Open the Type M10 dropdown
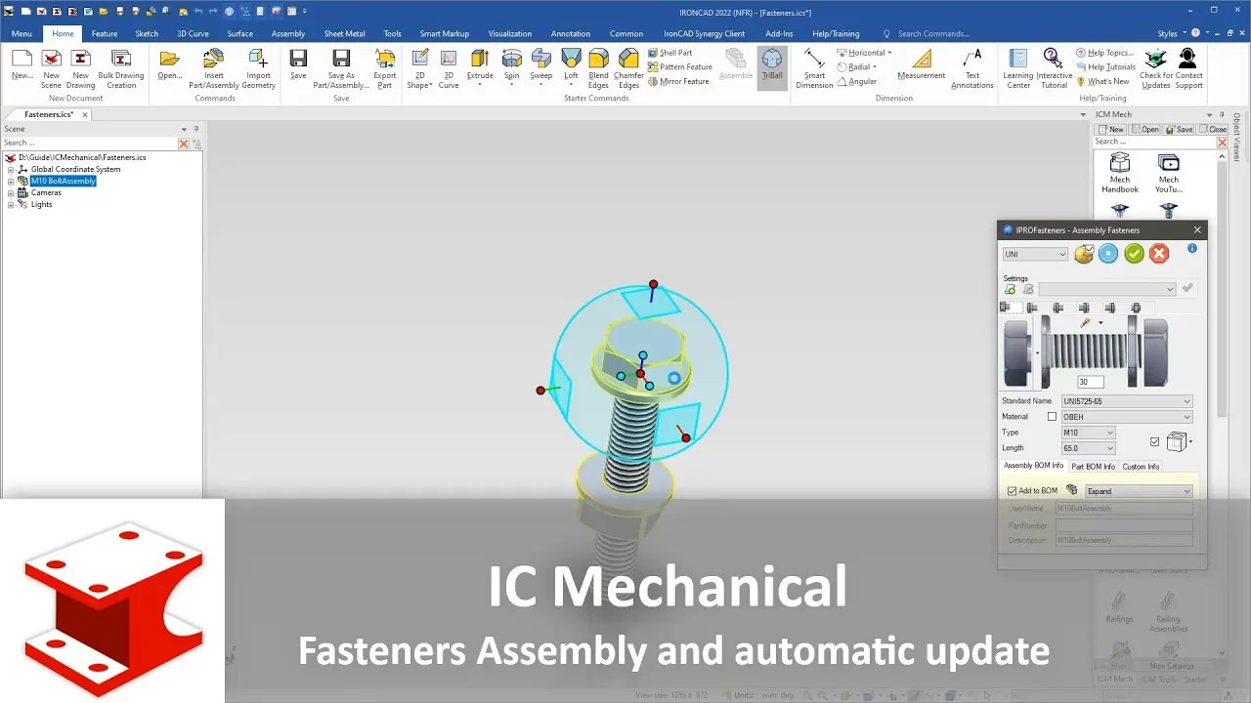Screen dimensions: 1251x703 click(1088, 433)
